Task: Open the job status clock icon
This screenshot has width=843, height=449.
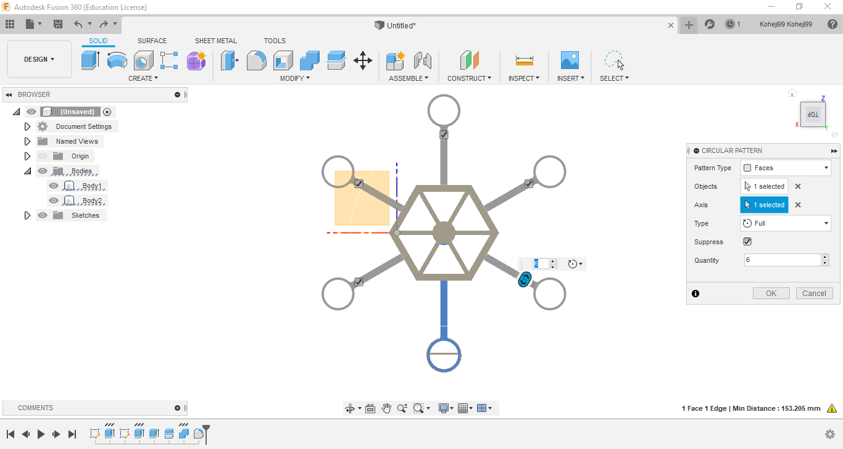Action: tap(730, 24)
